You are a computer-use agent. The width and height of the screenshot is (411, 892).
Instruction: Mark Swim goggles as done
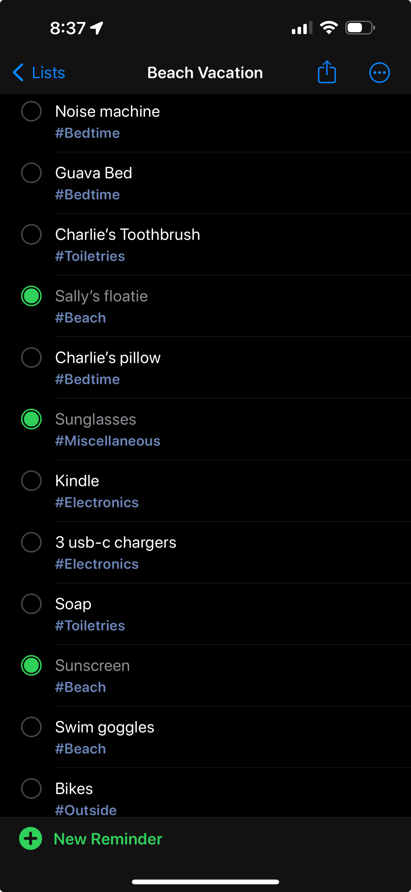pos(32,727)
